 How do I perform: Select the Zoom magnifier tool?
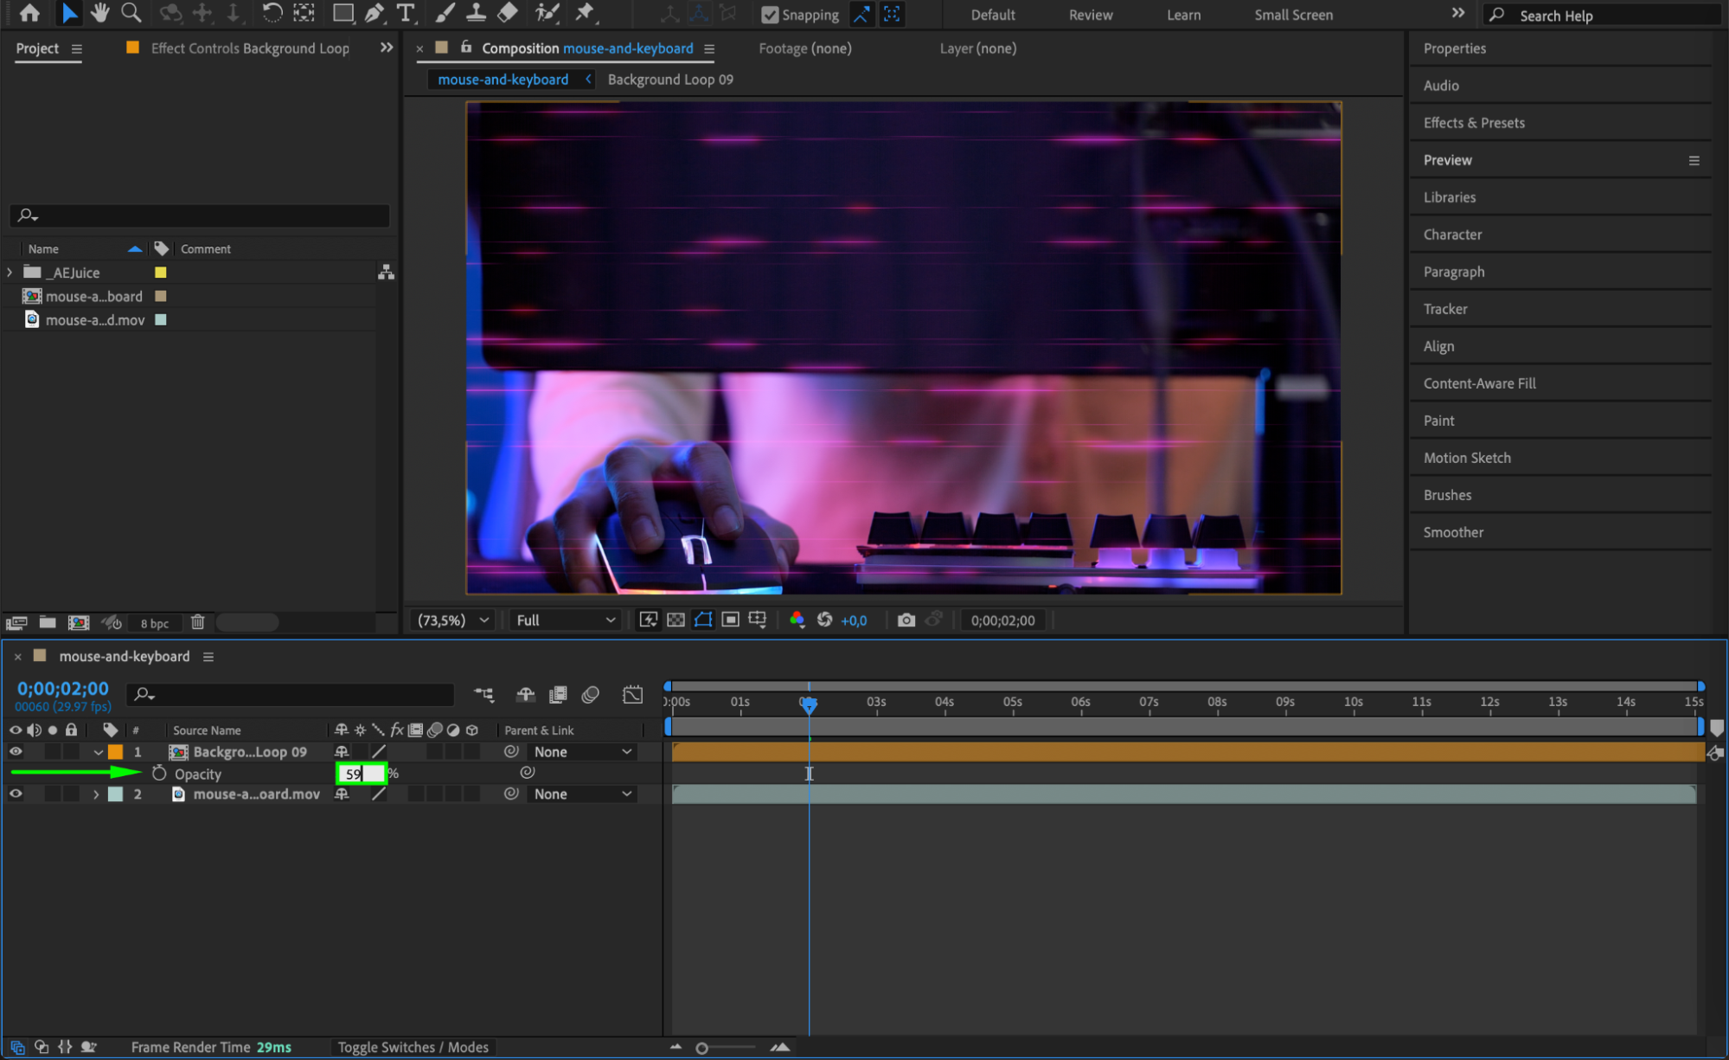[131, 13]
